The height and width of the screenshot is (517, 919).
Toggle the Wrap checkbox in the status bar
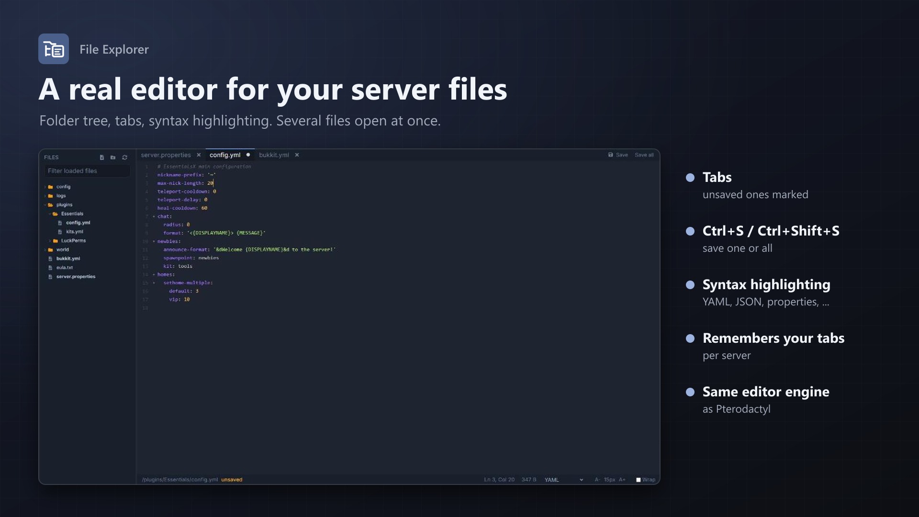click(638, 480)
